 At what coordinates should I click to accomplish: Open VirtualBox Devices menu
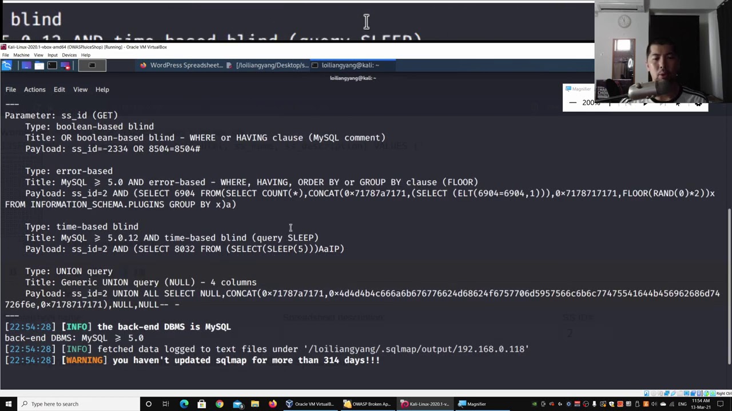(x=69, y=55)
